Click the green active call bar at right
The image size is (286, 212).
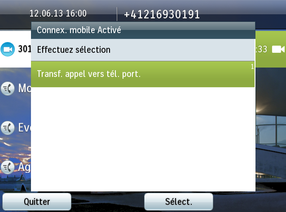click(270, 49)
